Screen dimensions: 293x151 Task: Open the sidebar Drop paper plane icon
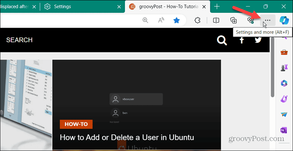click(x=284, y=114)
